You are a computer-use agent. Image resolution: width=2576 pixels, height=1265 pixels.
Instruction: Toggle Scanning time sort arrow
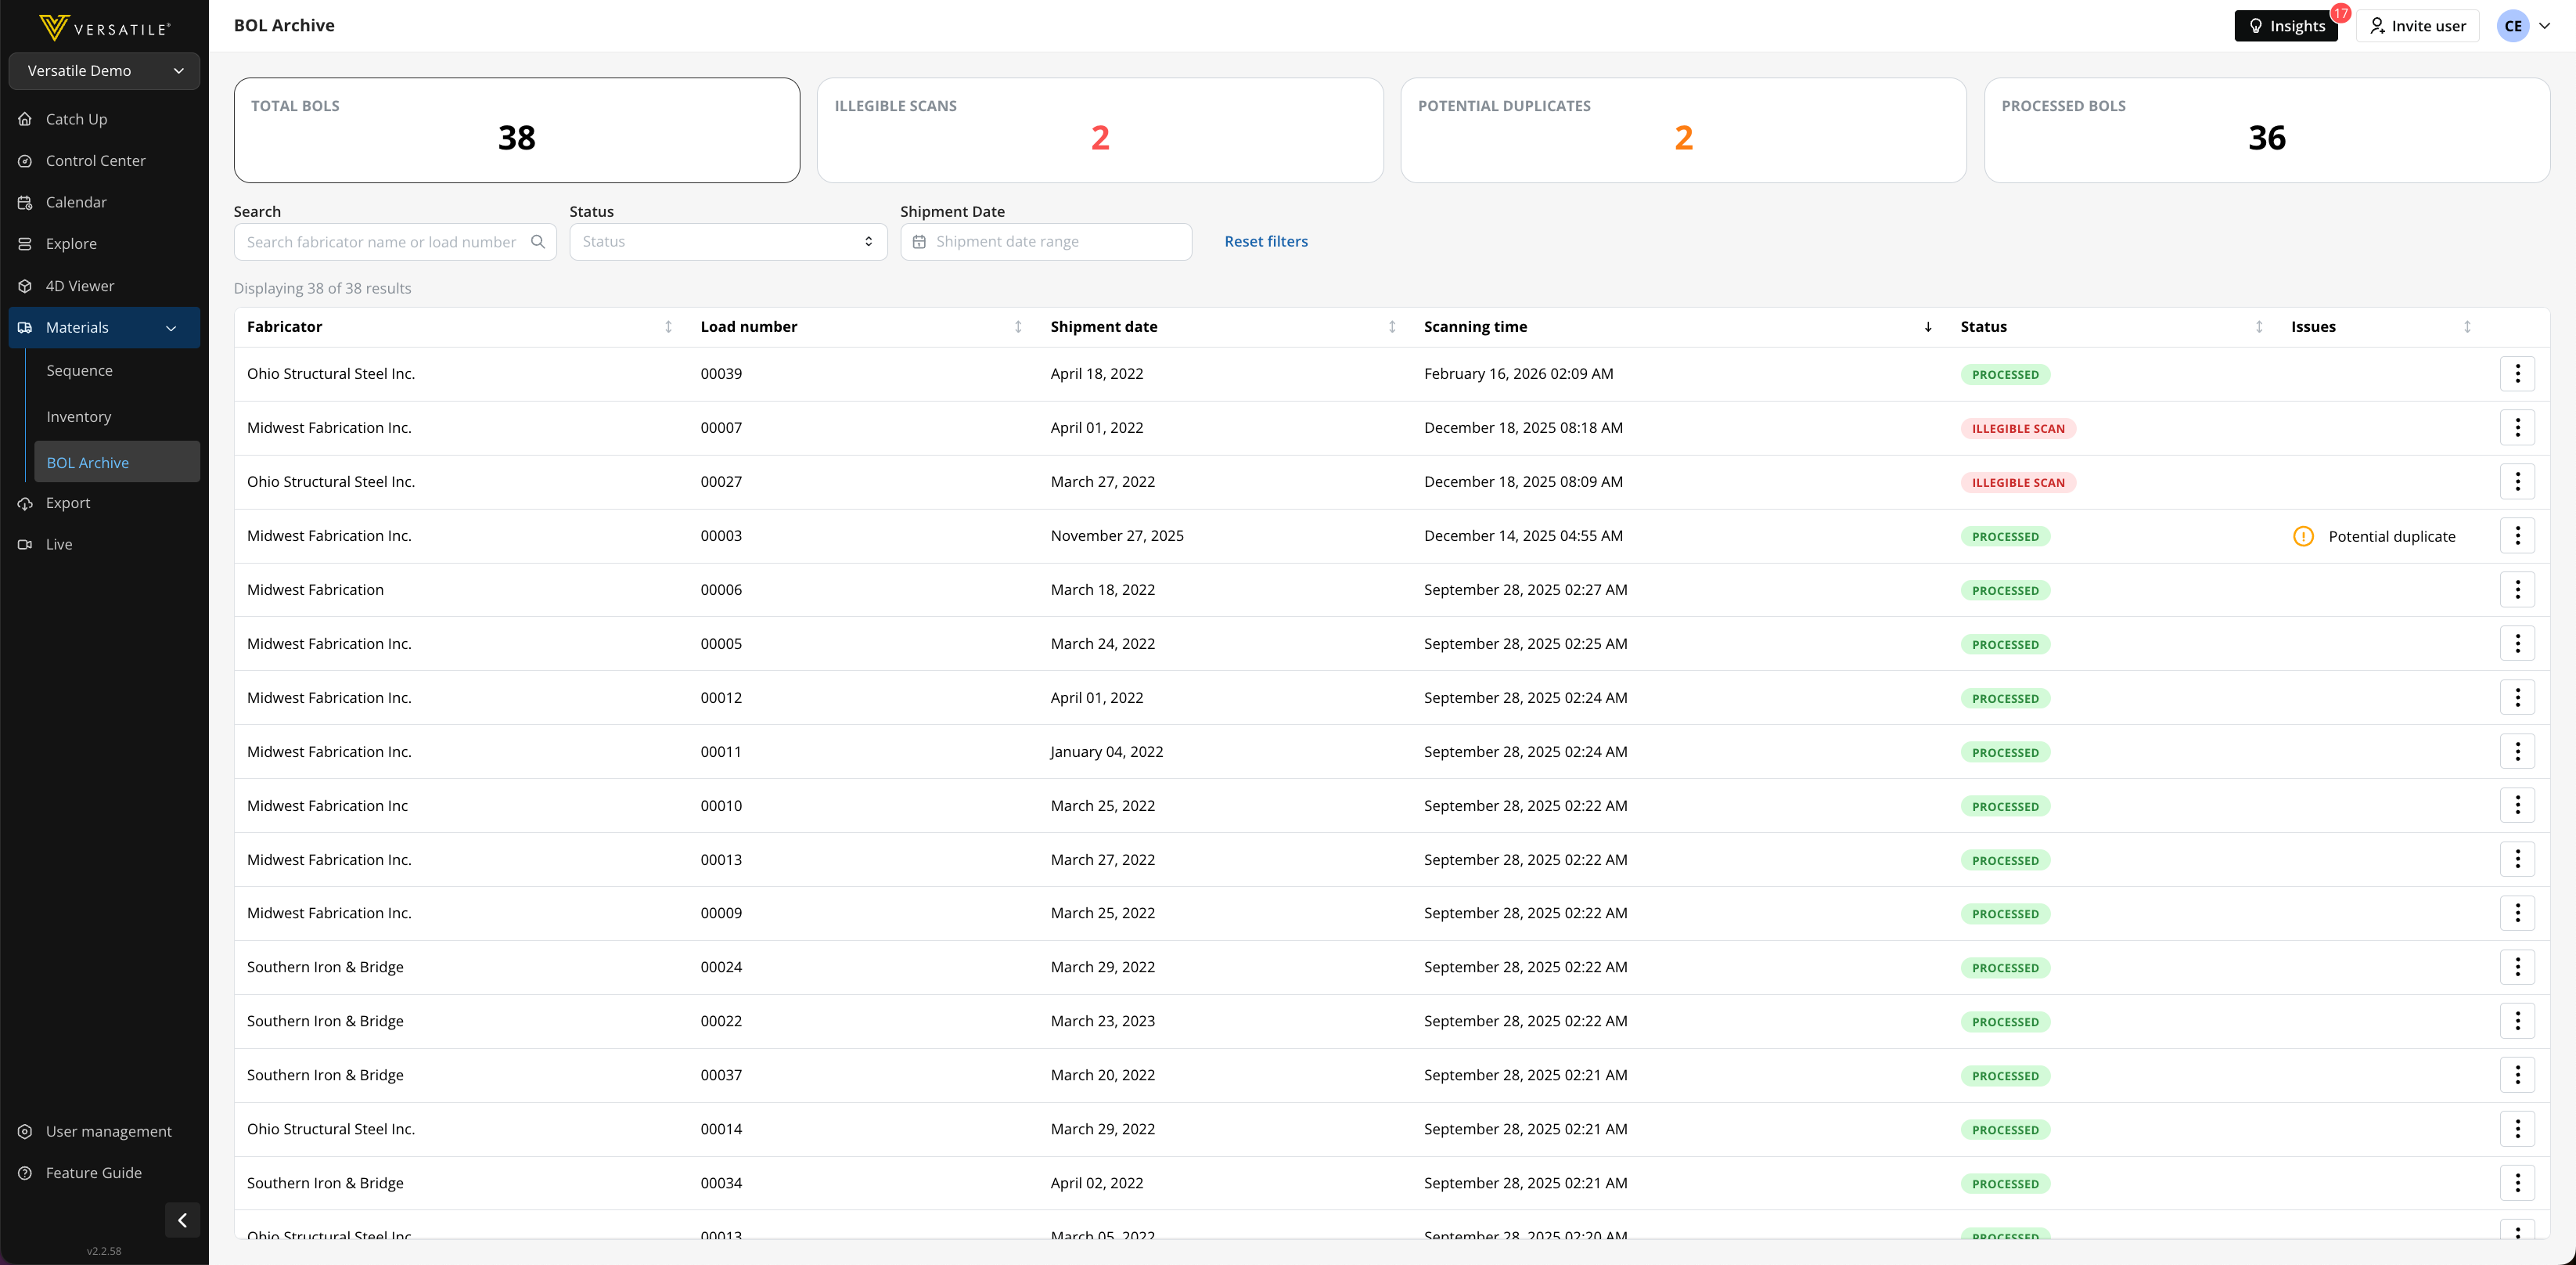click(1928, 327)
